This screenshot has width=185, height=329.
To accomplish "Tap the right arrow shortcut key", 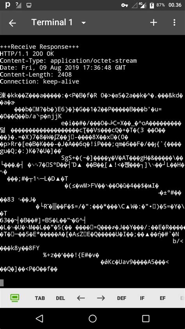I will [101, 298].
